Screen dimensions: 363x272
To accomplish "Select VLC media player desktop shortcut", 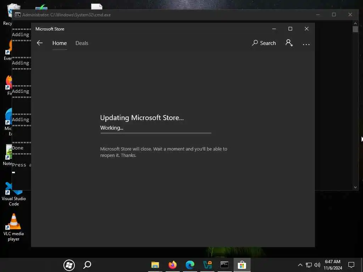I will coord(13,227).
